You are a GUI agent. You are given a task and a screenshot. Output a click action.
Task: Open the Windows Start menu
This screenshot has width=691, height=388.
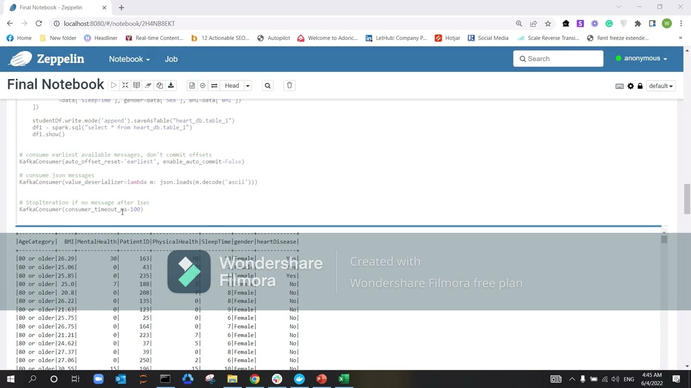click(x=10, y=379)
